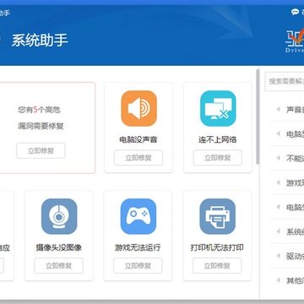Click the orange speaker no-sound icon
The width and height of the screenshot is (304, 304).
click(138, 108)
